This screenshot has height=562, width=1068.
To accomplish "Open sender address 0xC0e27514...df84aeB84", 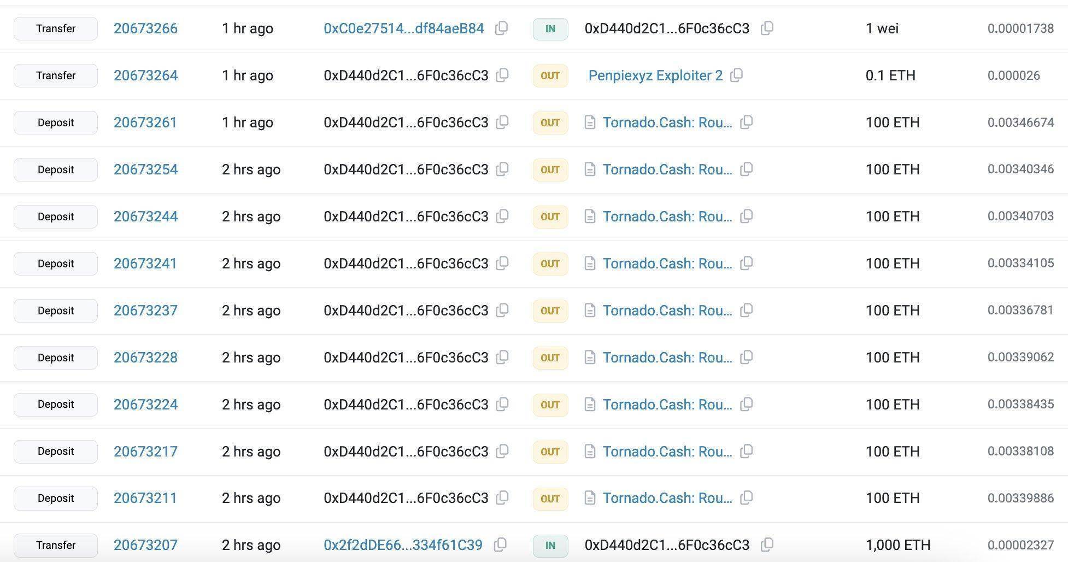I will (403, 28).
